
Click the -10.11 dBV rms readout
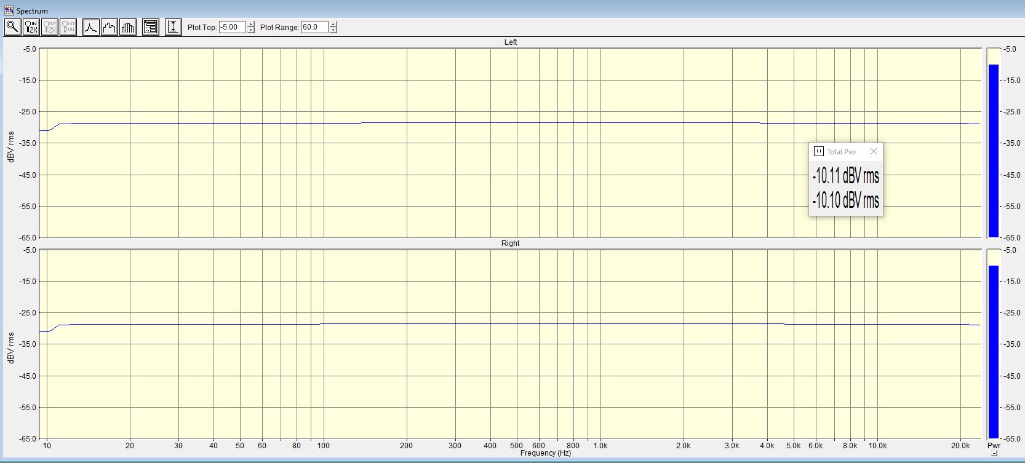click(845, 176)
